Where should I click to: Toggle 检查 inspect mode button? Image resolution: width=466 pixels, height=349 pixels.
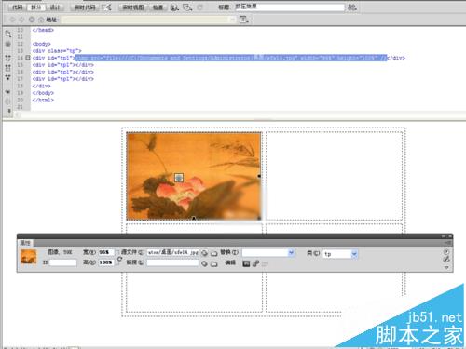pyautogui.click(x=158, y=7)
